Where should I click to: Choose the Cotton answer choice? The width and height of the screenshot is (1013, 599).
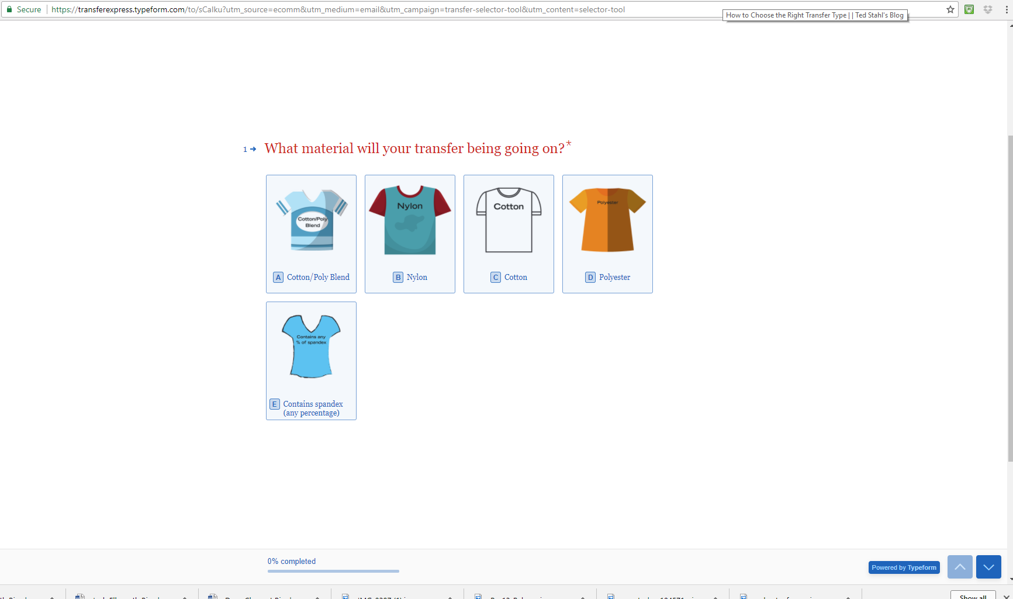(x=508, y=234)
